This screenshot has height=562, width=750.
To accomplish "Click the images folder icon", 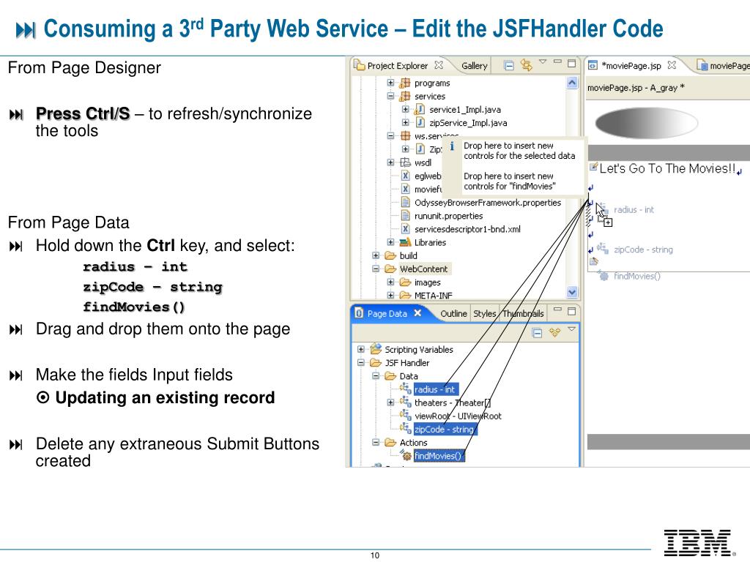I will 405,282.
